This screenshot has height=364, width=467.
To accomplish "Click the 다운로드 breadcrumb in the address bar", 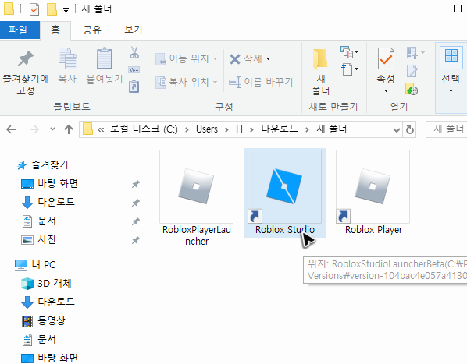I will [280, 129].
